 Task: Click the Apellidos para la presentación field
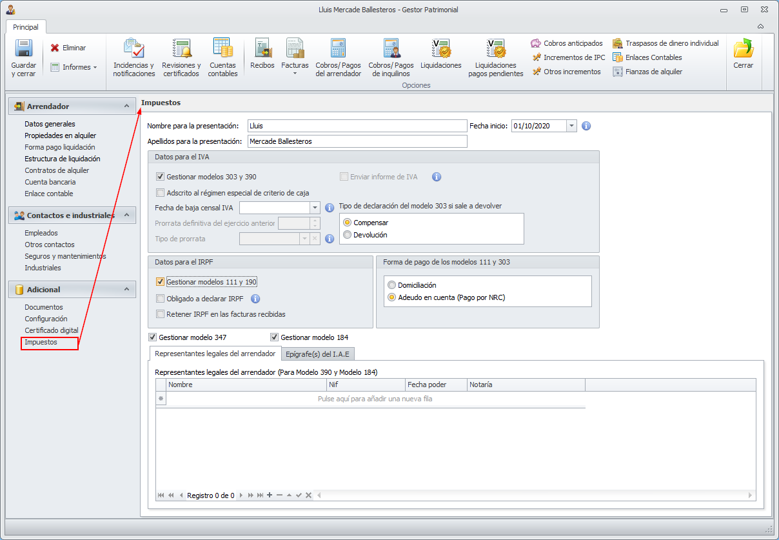point(357,141)
